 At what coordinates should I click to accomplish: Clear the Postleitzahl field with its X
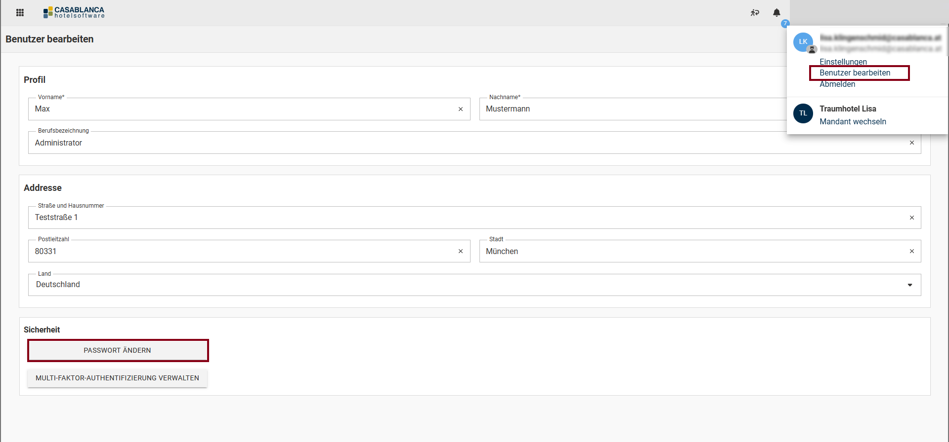(x=461, y=251)
